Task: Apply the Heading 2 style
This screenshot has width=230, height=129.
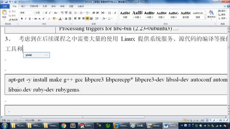Action: click(x=149, y=14)
